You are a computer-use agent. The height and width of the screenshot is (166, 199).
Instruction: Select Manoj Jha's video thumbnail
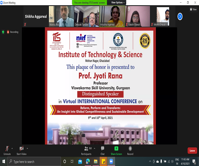click(61, 17)
